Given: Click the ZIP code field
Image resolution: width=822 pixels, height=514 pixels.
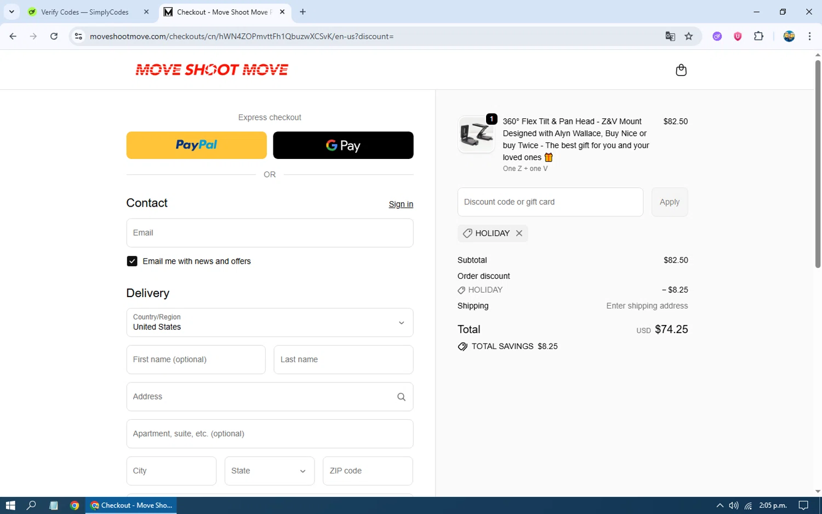Looking at the screenshot, I should point(368,471).
